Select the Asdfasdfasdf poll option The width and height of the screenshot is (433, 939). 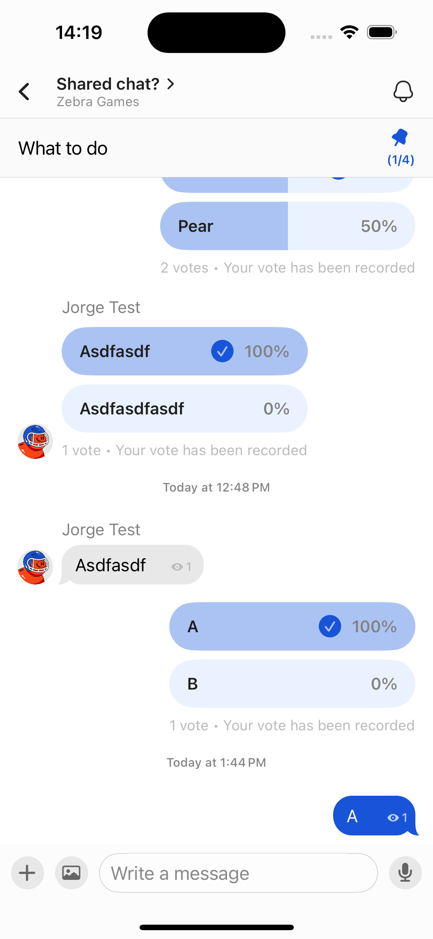(184, 409)
